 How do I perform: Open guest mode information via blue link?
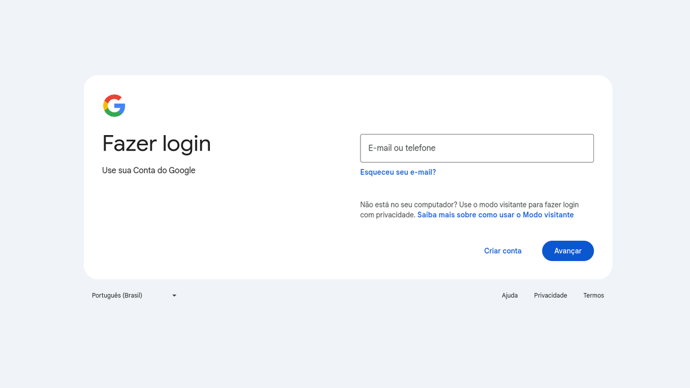(495, 214)
